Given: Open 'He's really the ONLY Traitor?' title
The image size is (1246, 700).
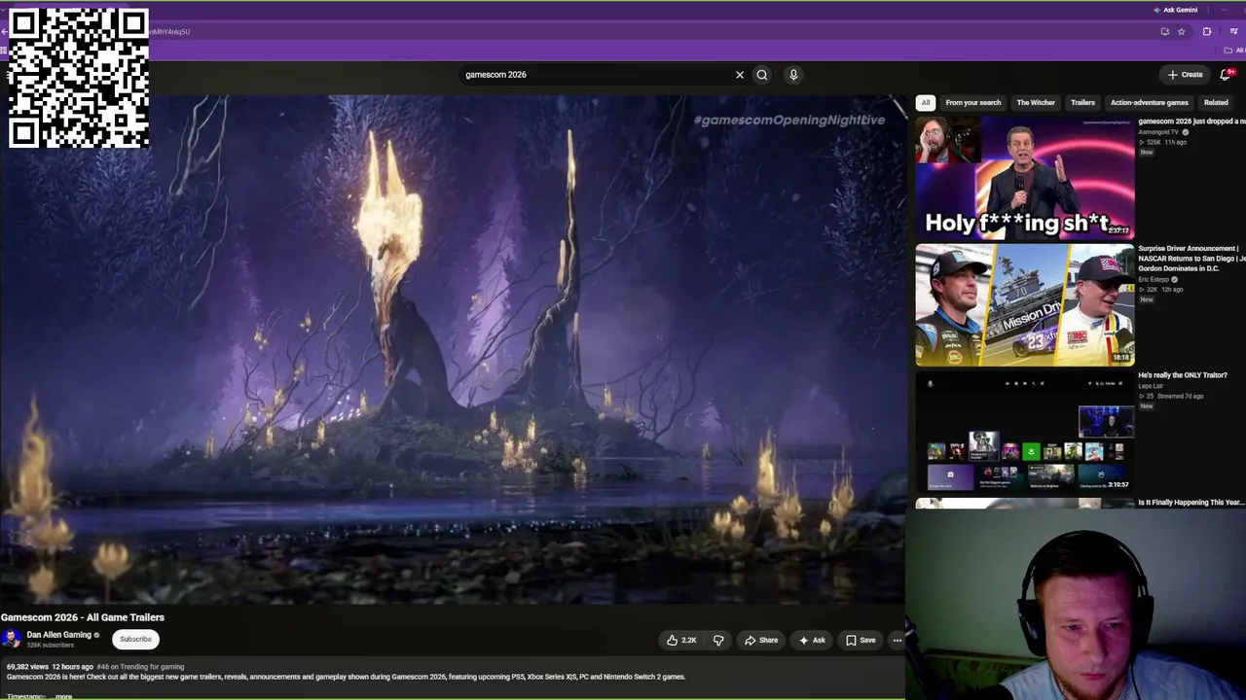Looking at the screenshot, I should [1183, 375].
